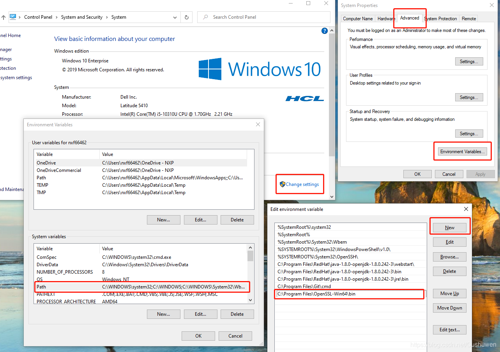The width and height of the screenshot is (500, 352).
Task: Select system Path variable row
Action: coord(140,287)
